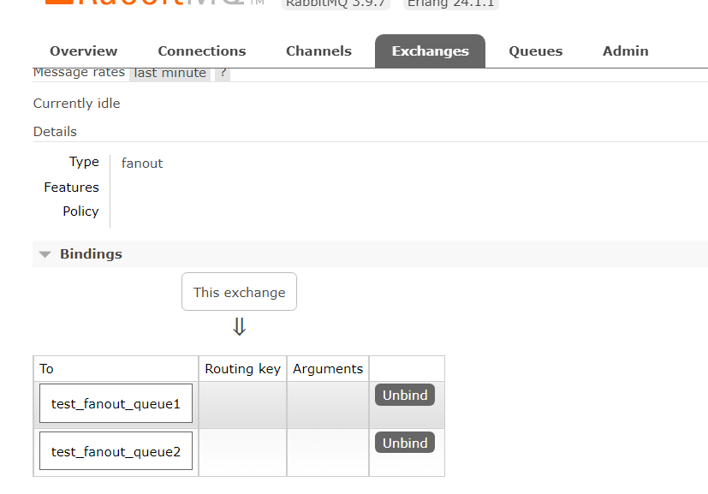
Task: Open the Overview tab
Action: point(84,51)
